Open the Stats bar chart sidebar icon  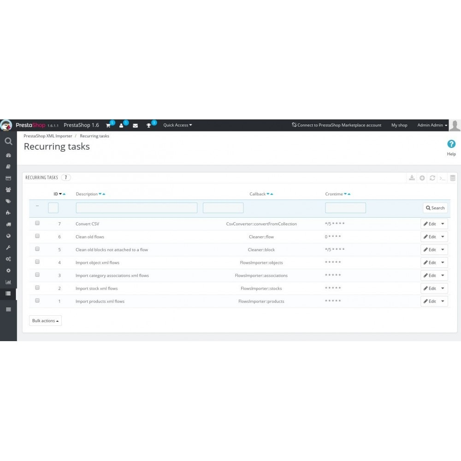(x=8, y=282)
